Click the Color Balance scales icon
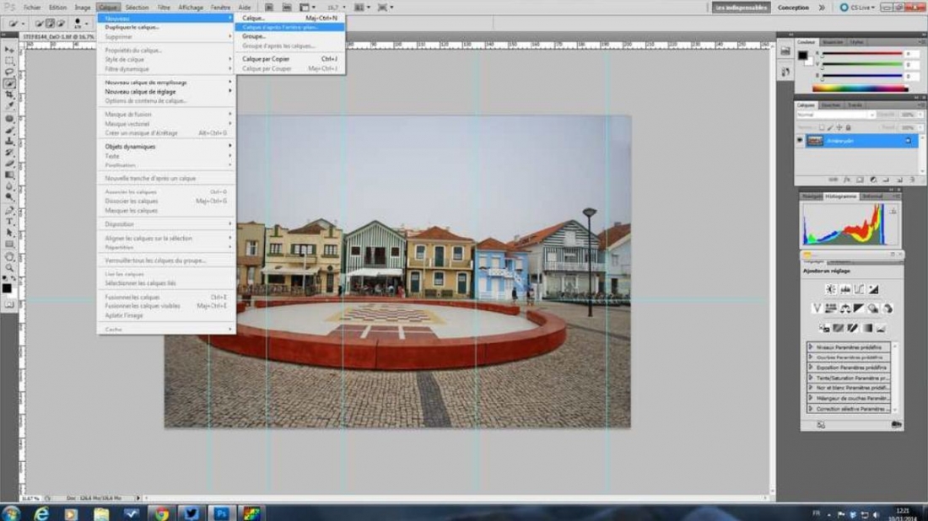The image size is (928, 521). 844,309
